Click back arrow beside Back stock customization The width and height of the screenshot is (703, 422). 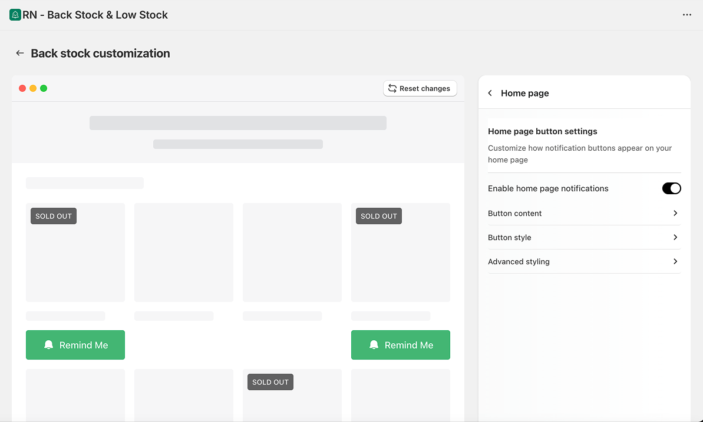click(x=20, y=53)
